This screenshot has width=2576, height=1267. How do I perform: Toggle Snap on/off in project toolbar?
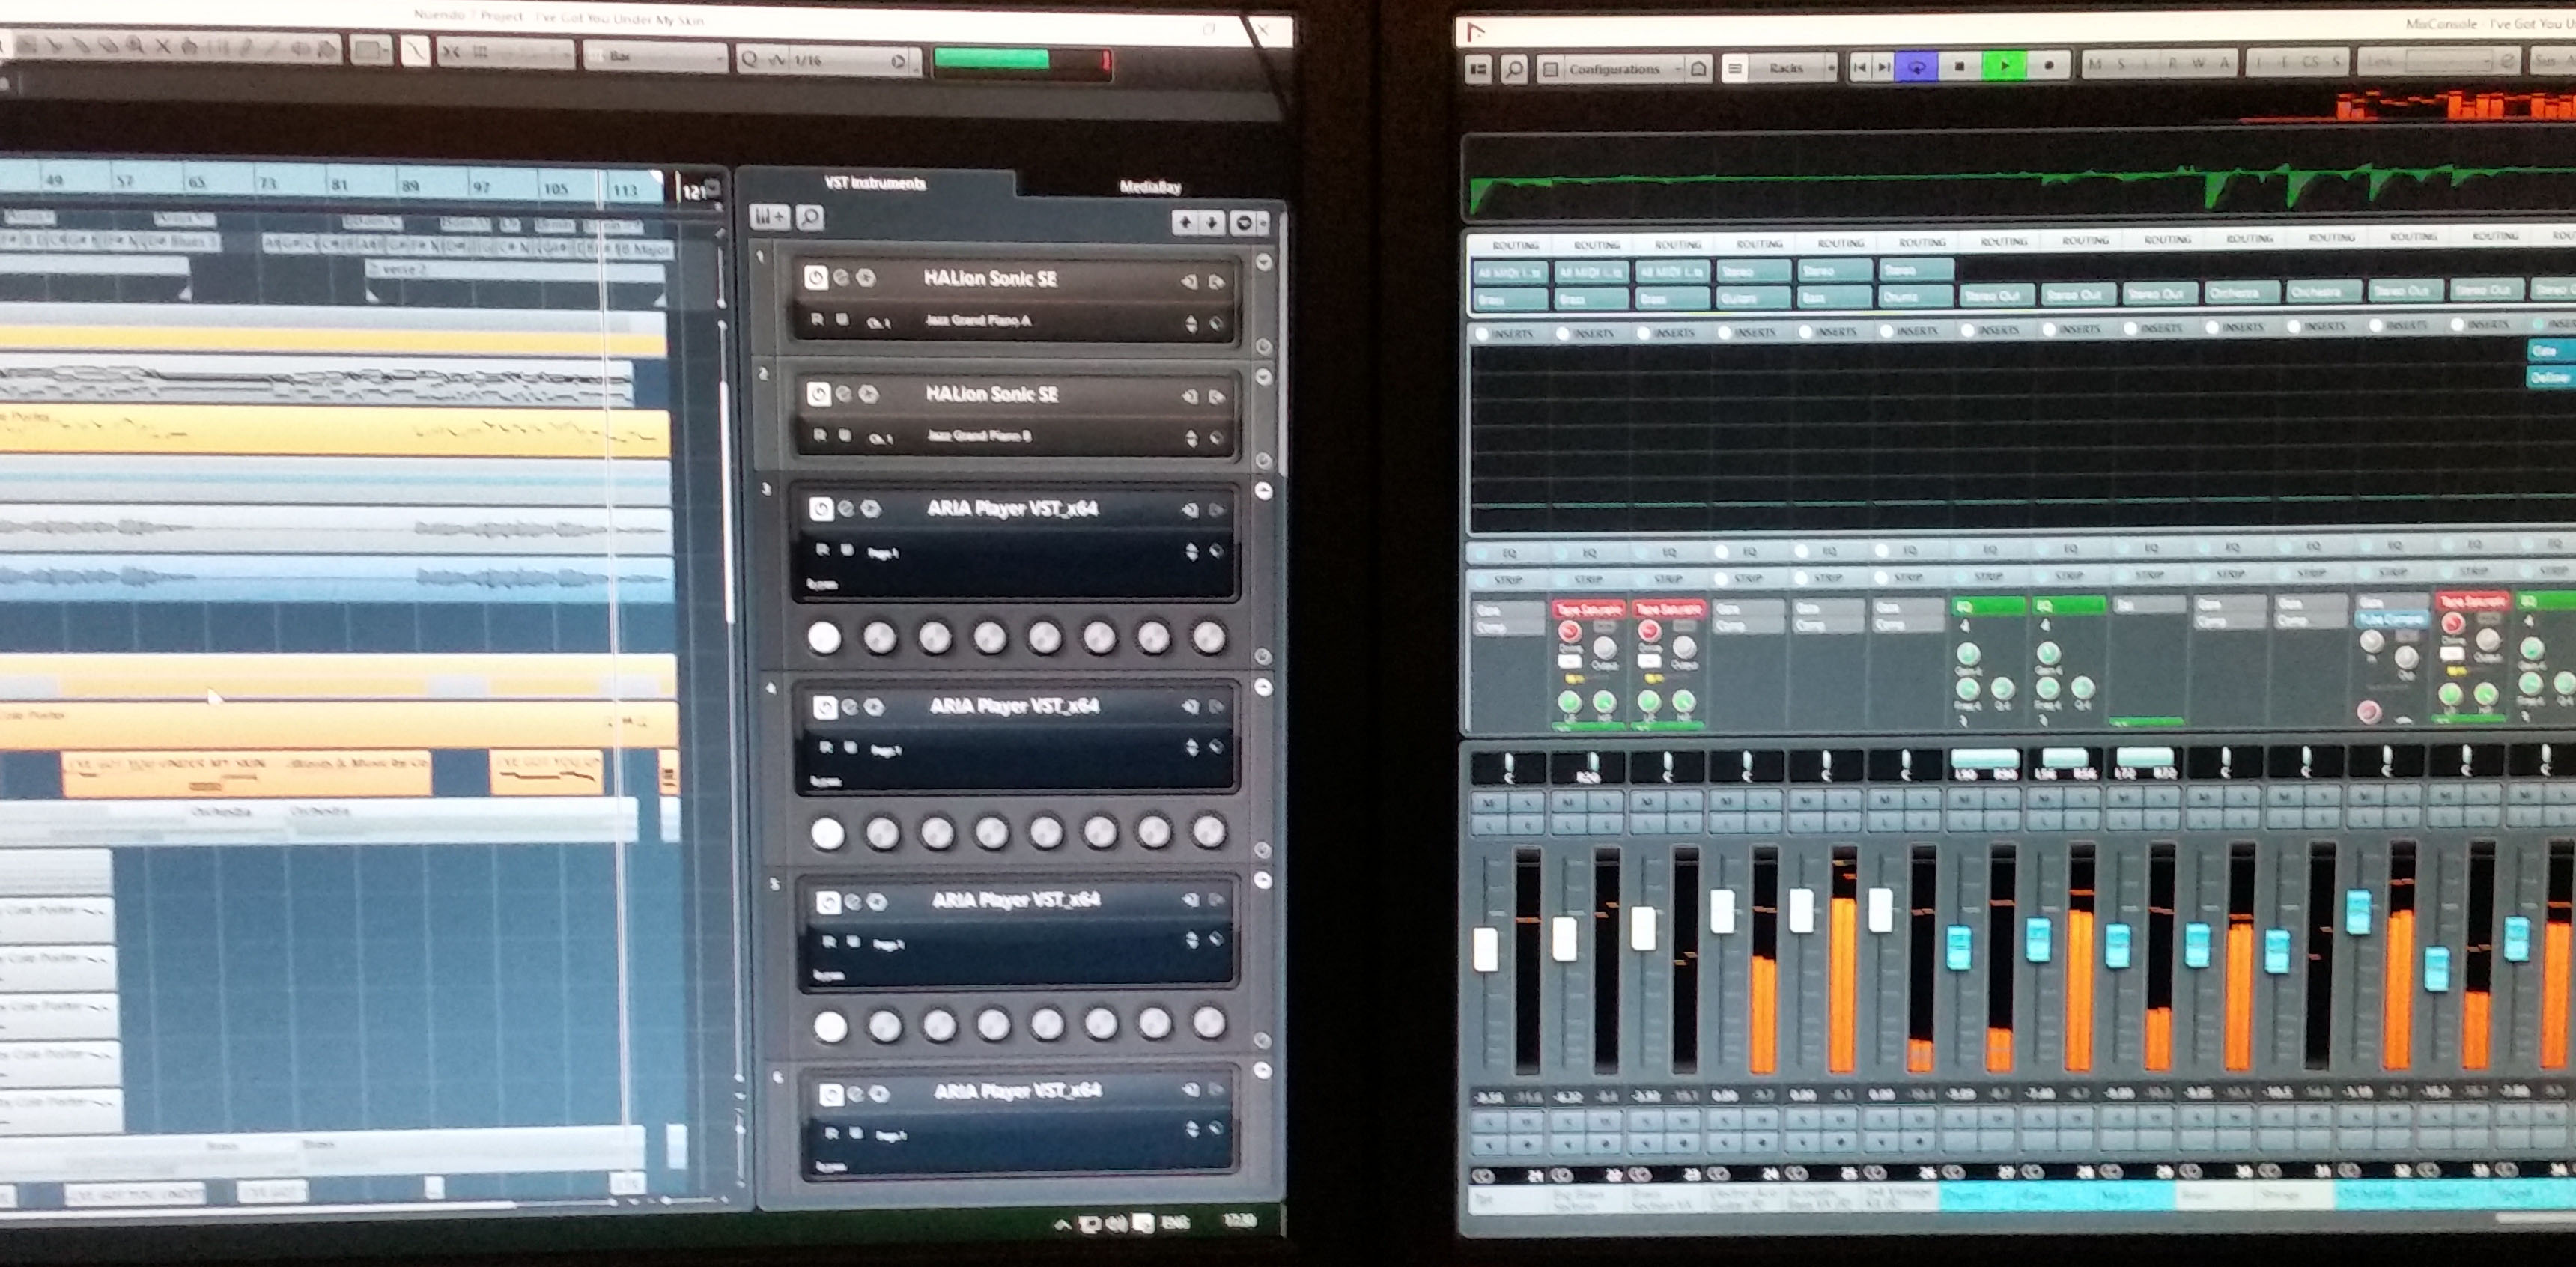point(452,52)
